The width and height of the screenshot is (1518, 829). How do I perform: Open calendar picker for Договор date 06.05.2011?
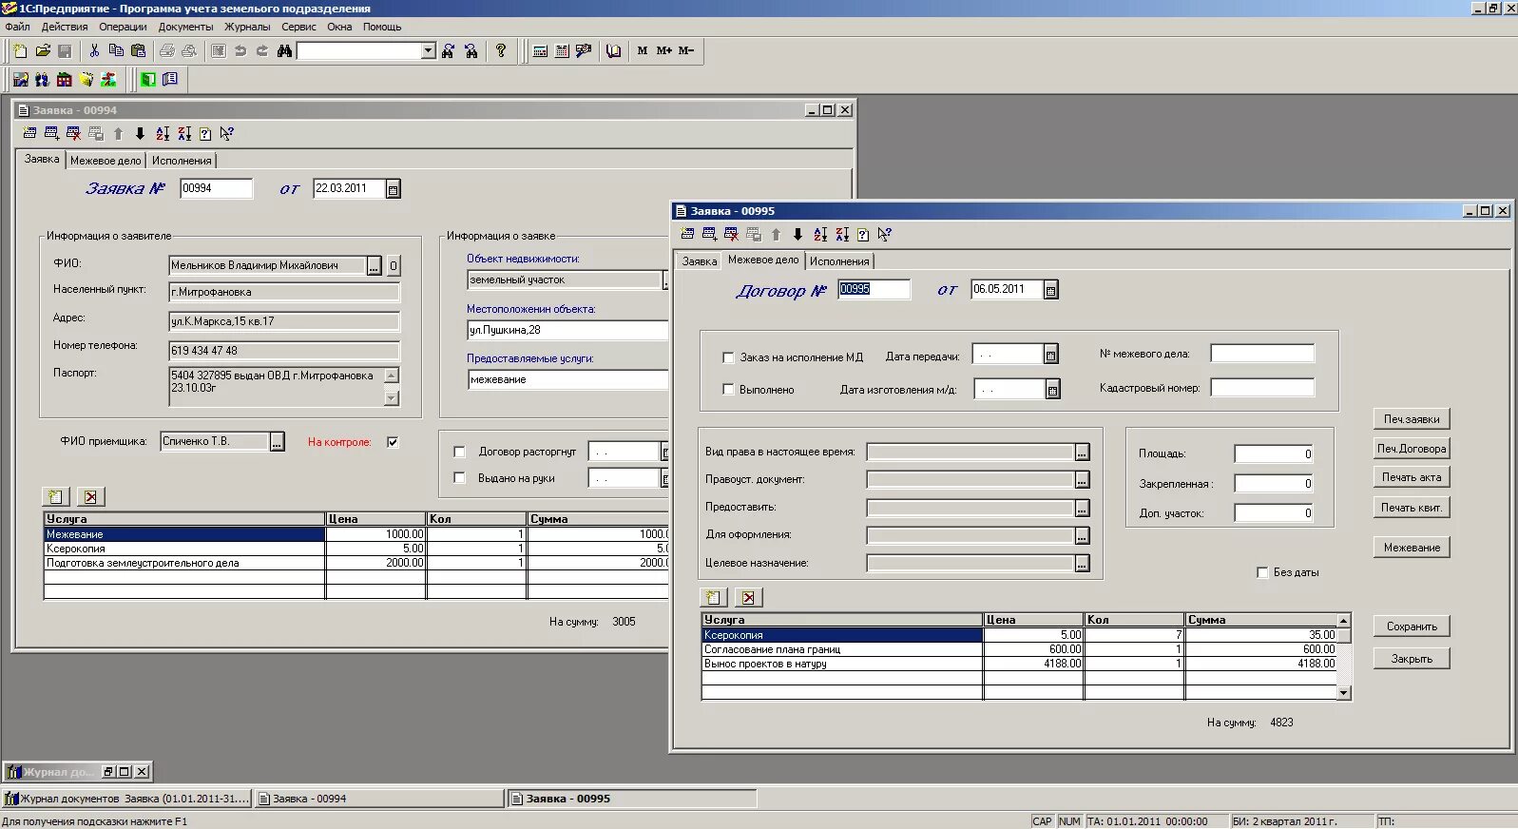pos(1050,290)
